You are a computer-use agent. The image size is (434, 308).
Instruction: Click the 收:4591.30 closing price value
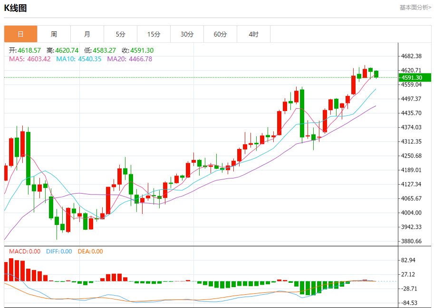point(137,50)
